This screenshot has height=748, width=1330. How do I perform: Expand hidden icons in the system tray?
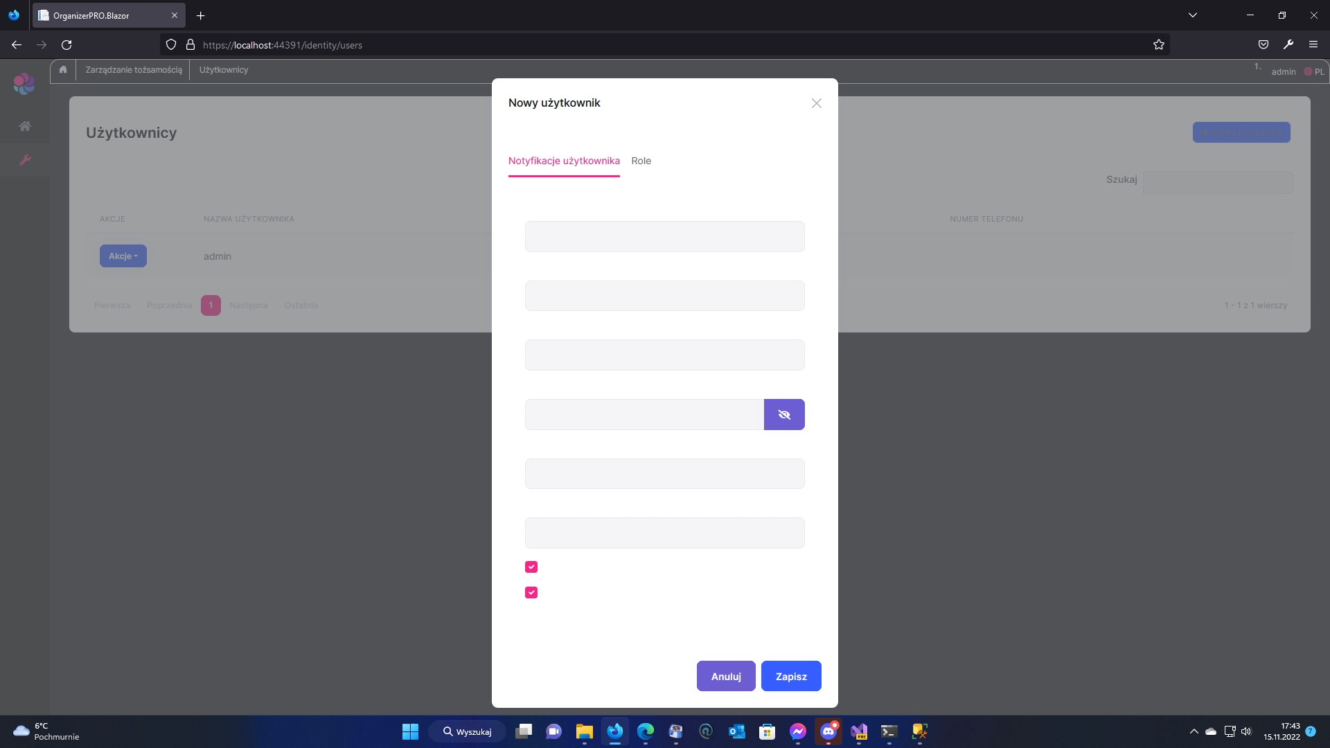tap(1194, 732)
